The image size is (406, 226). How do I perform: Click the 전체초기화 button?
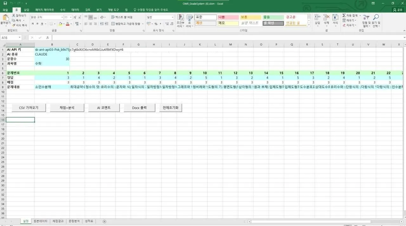click(170, 107)
